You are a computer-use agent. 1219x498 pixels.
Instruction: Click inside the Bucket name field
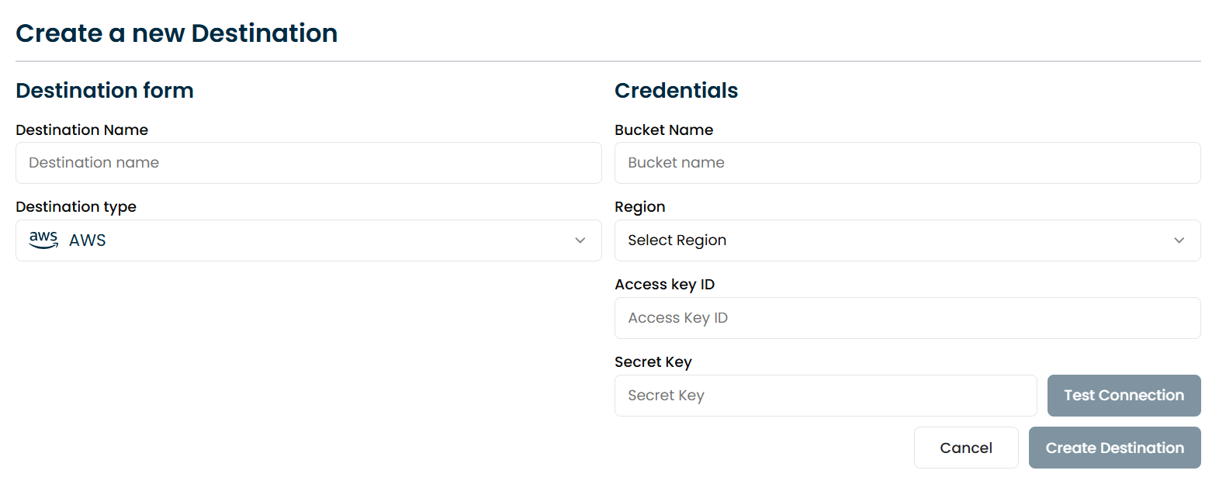pos(906,163)
